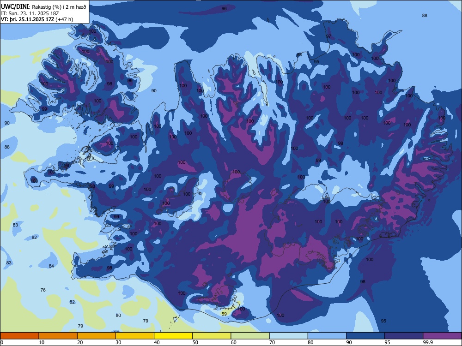
Task: Click the bright yellow 40–50 legend swatch
Action: click(173, 336)
